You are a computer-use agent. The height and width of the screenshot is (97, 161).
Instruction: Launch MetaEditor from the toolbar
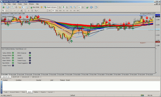[x=41, y=7]
